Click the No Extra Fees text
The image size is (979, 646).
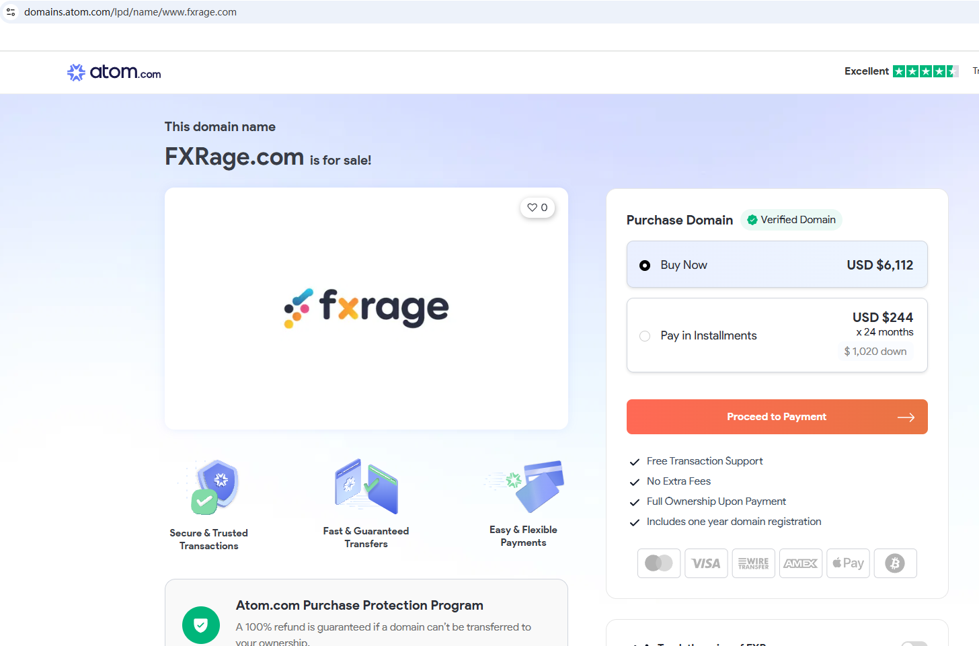pos(678,481)
